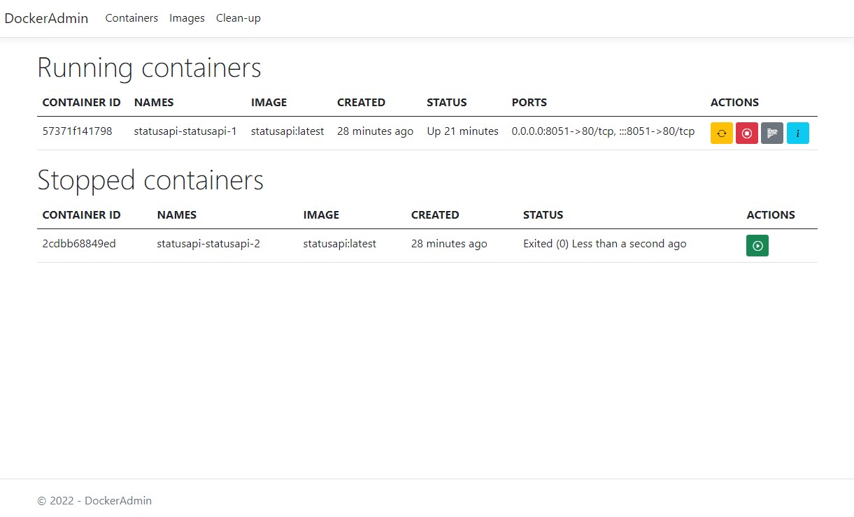The image size is (854, 517).
Task: Open info for statusapi-statusapi-1 container
Action: tap(797, 133)
